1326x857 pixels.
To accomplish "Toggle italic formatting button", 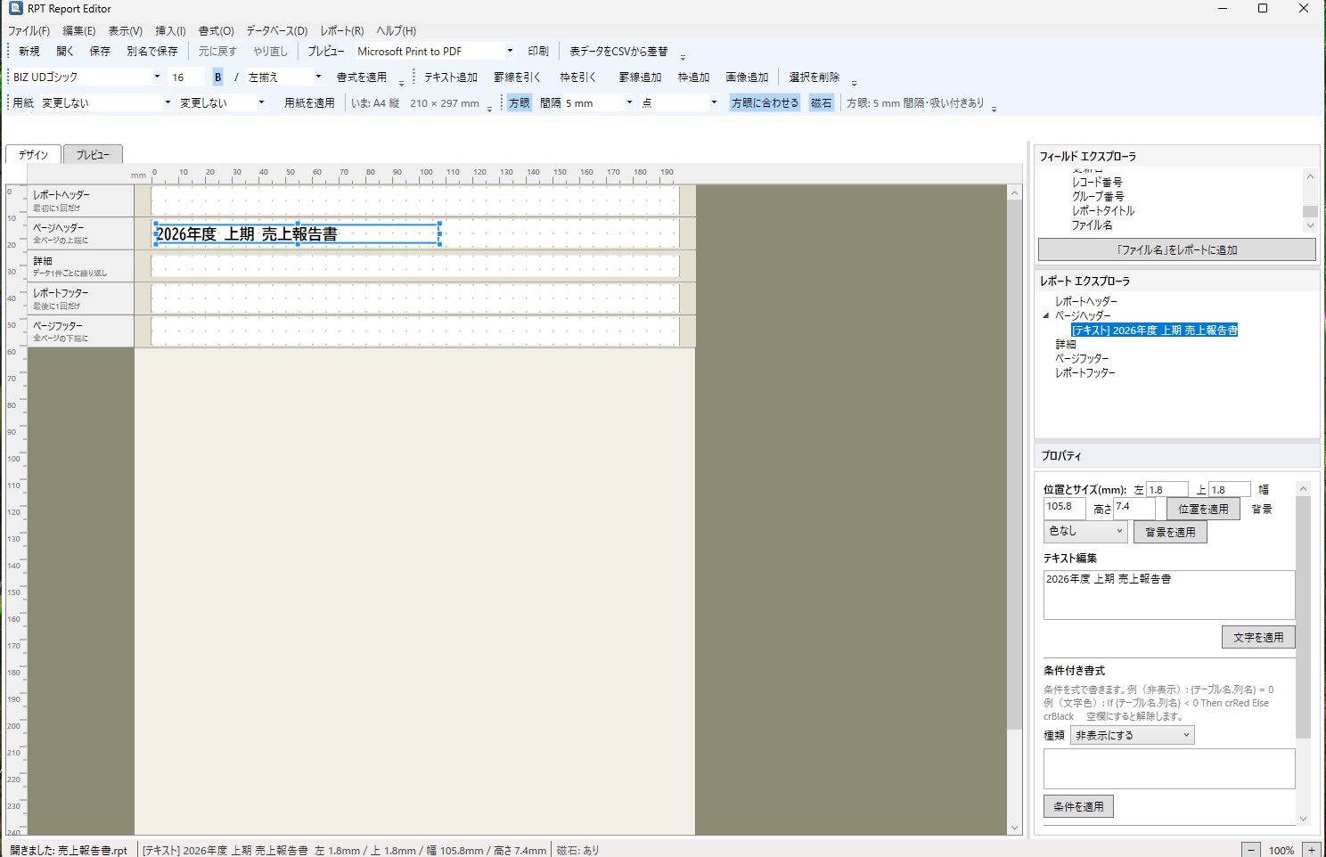I will coord(236,78).
